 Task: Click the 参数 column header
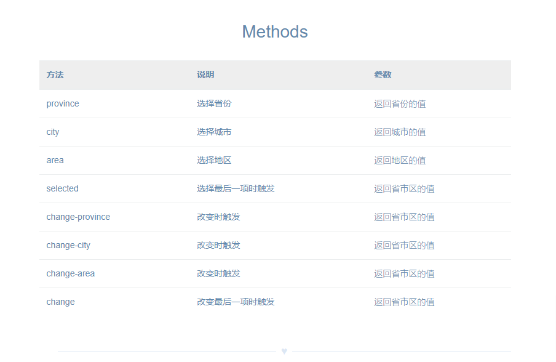(x=383, y=74)
